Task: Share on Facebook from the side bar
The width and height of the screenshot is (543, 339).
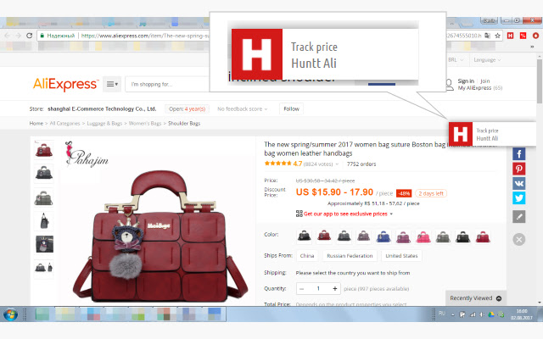Action: click(518, 154)
